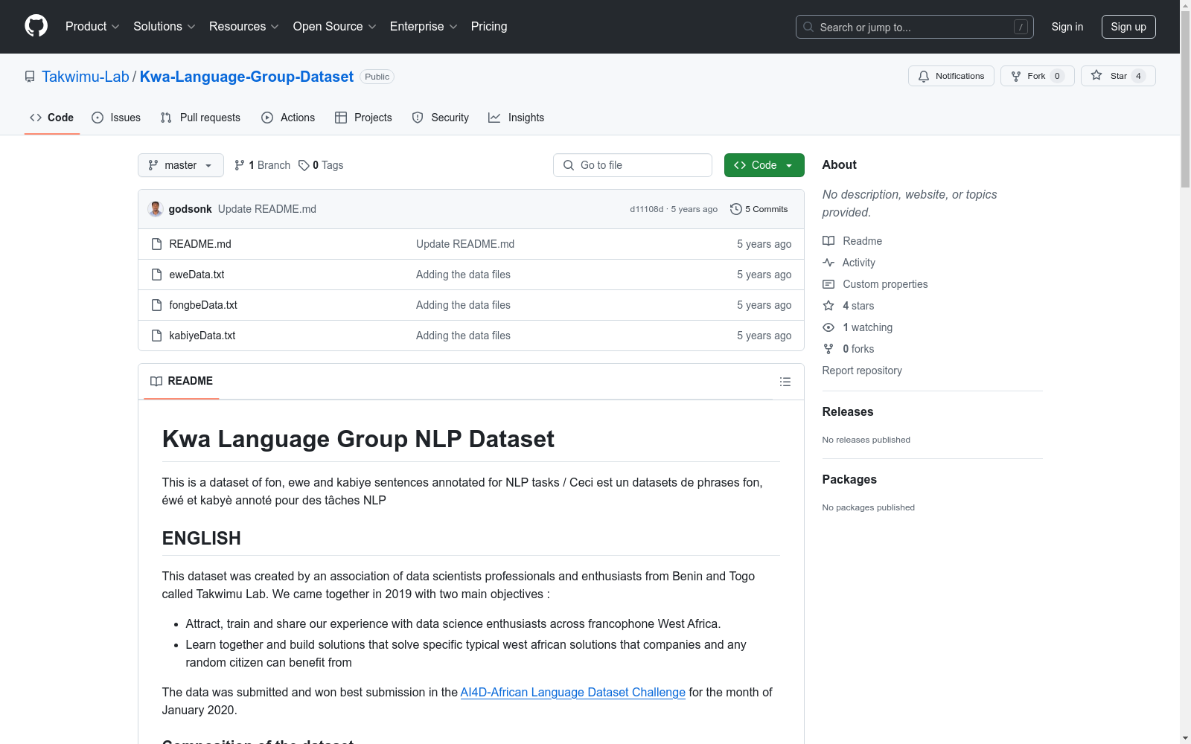This screenshot has height=744, width=1191.
Task: Click the book icon in README tab
Action: point(156,381)
